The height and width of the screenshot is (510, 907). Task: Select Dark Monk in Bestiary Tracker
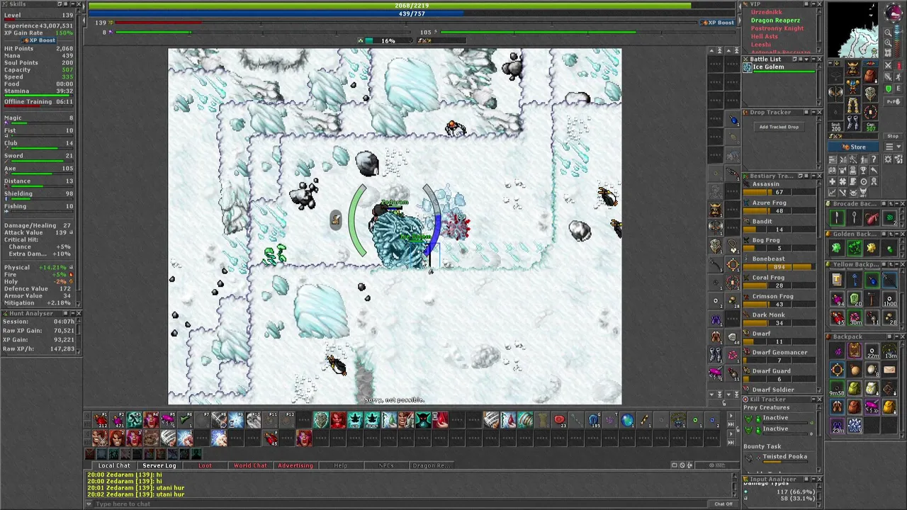[x=778, y=319]
